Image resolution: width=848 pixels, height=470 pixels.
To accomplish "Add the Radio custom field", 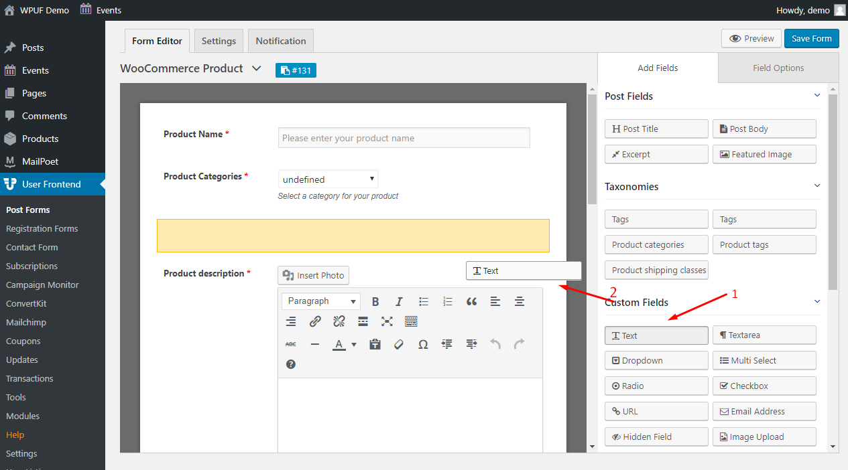I will tap(656, 386).
